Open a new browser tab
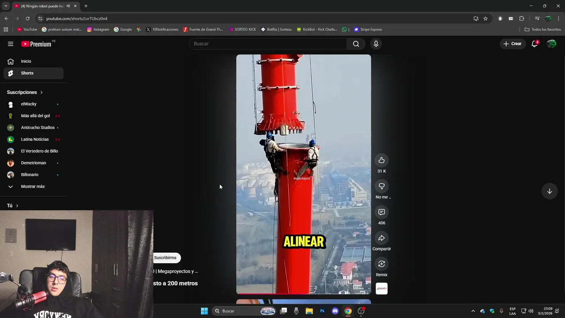 point(86,6)
